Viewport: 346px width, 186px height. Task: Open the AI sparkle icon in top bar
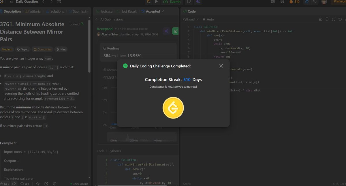pyautogui.click(x=198, y=2)
